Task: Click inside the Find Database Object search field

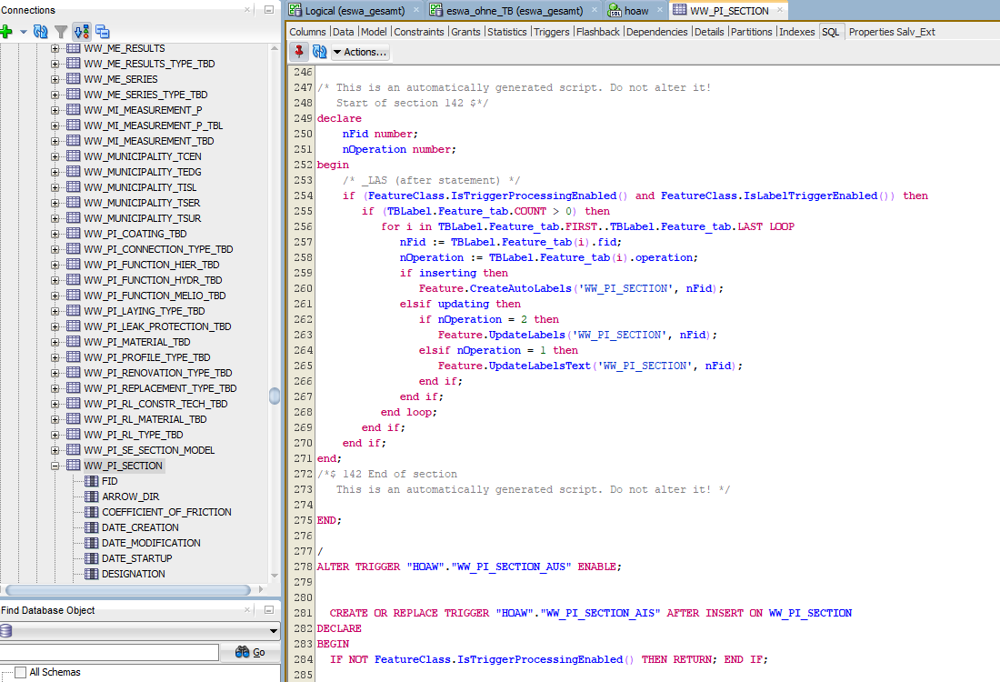Action: pyautogui.click(x=109, y=652)
